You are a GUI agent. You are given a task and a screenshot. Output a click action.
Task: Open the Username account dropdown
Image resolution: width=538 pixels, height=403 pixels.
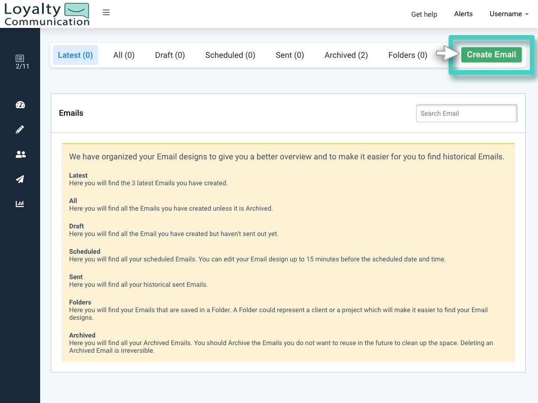tap(505, 14)
